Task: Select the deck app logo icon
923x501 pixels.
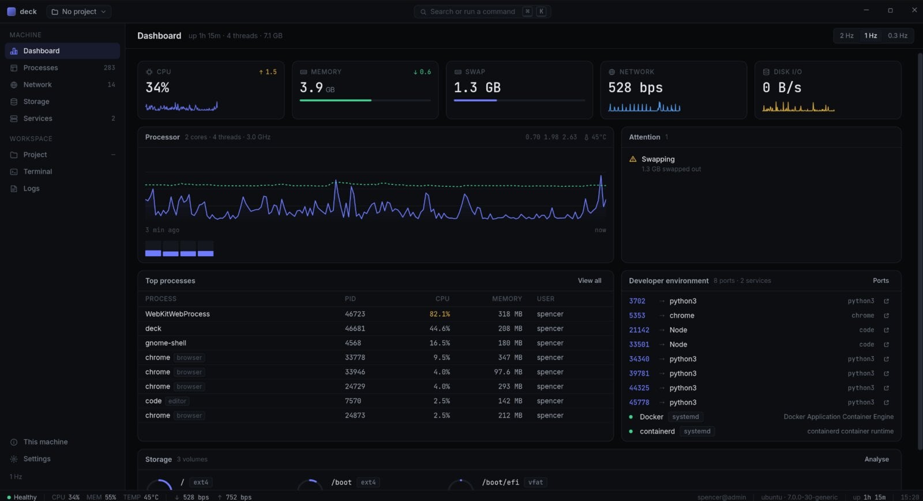Action: (12, 12)
